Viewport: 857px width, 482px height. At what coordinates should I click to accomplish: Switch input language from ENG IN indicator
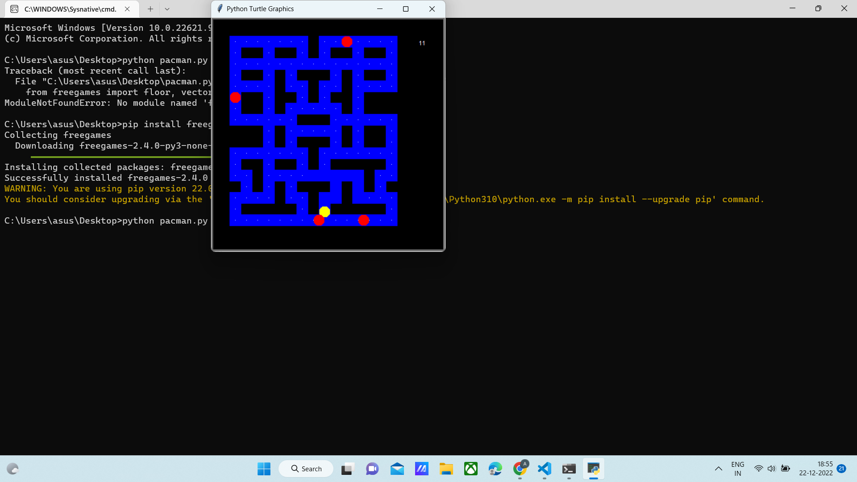(738, 468)
